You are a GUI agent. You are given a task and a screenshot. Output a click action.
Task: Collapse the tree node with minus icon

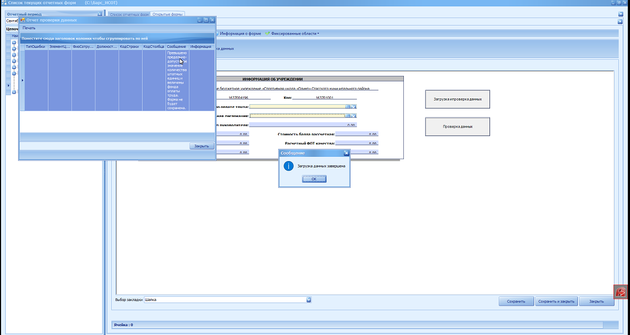14,73
